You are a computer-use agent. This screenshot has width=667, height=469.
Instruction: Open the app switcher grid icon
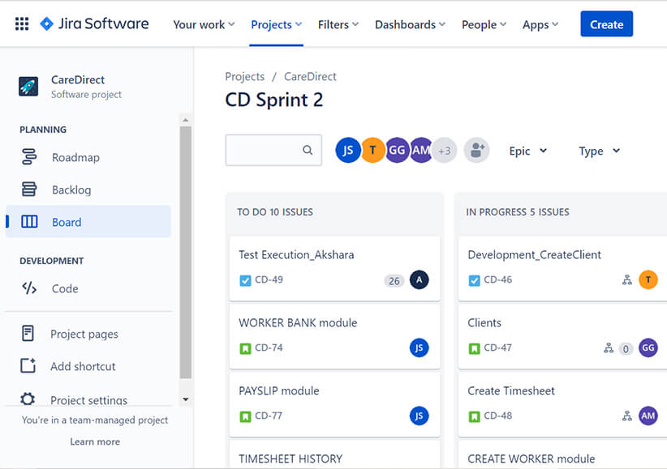[22, 23]
